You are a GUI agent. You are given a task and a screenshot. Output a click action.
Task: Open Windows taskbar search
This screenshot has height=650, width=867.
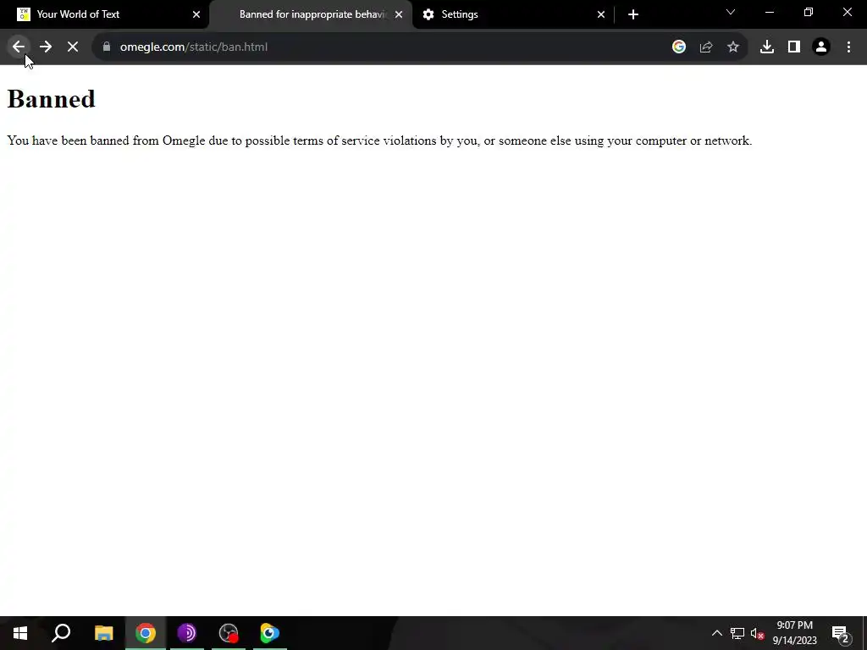[61, 633]
